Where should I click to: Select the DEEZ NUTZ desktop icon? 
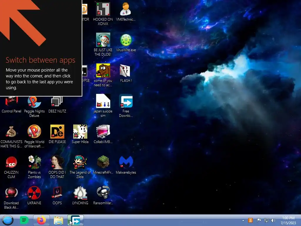pyautogui.click(x=57, y=101)
